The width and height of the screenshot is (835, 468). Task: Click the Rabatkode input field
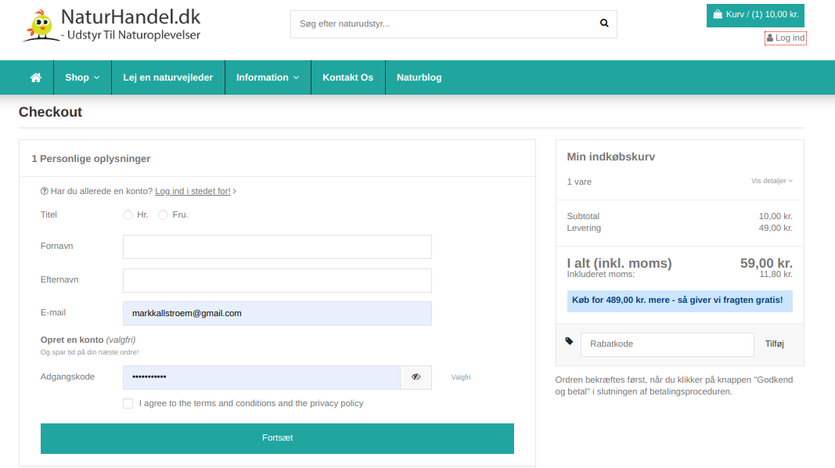(x=668, y=344)
